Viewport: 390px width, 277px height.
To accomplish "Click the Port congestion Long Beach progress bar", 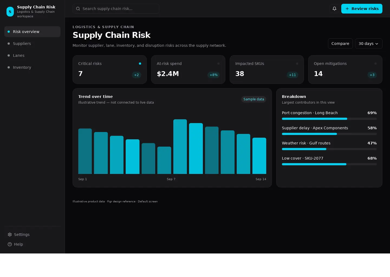I will click(329, 119).
